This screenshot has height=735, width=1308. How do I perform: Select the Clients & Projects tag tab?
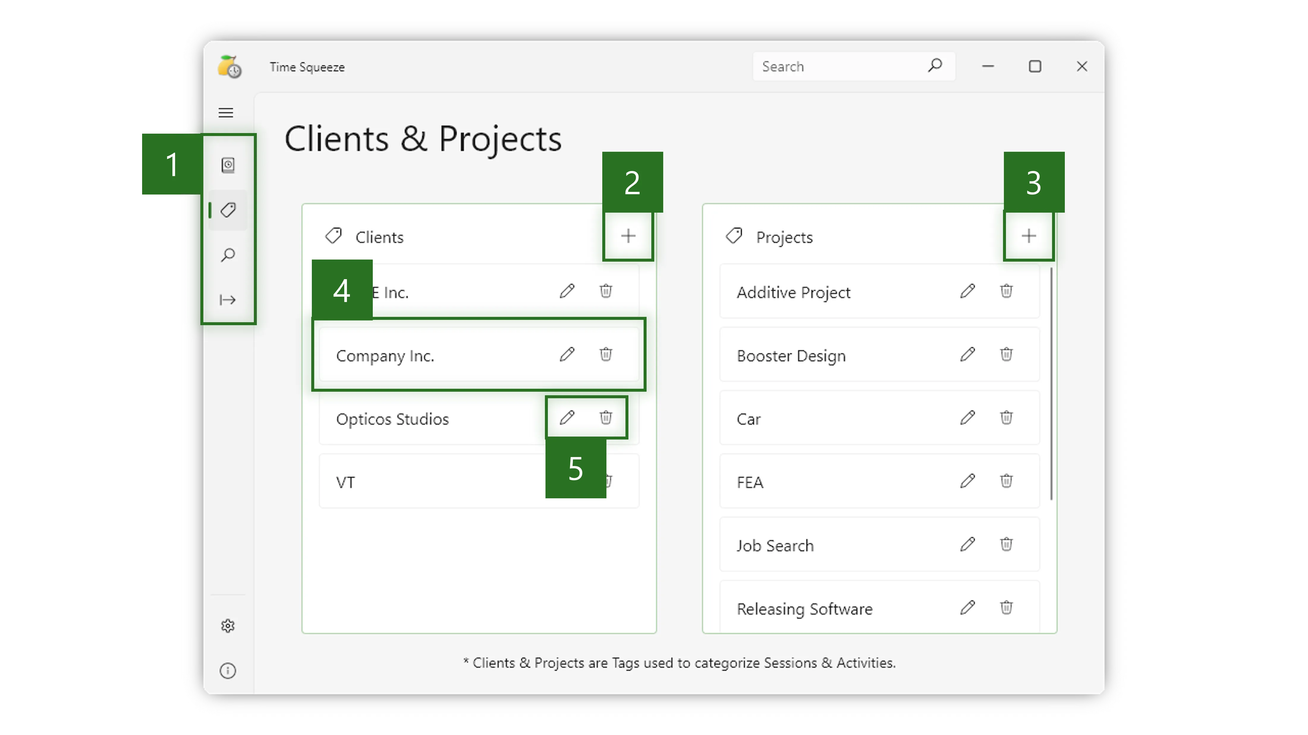point(228,210)
